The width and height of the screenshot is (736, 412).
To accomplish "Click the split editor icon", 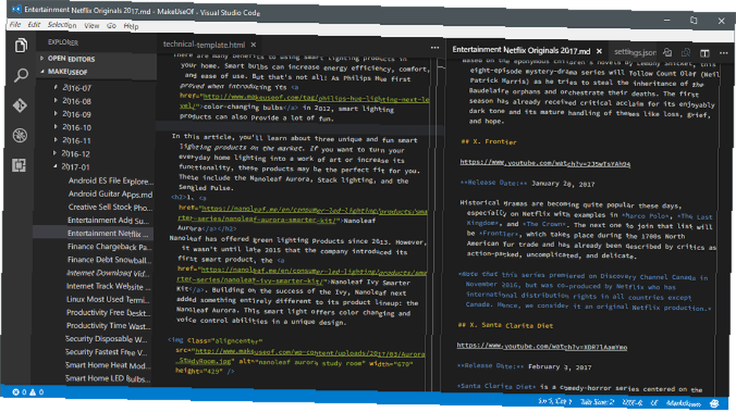I will point(704,53).
